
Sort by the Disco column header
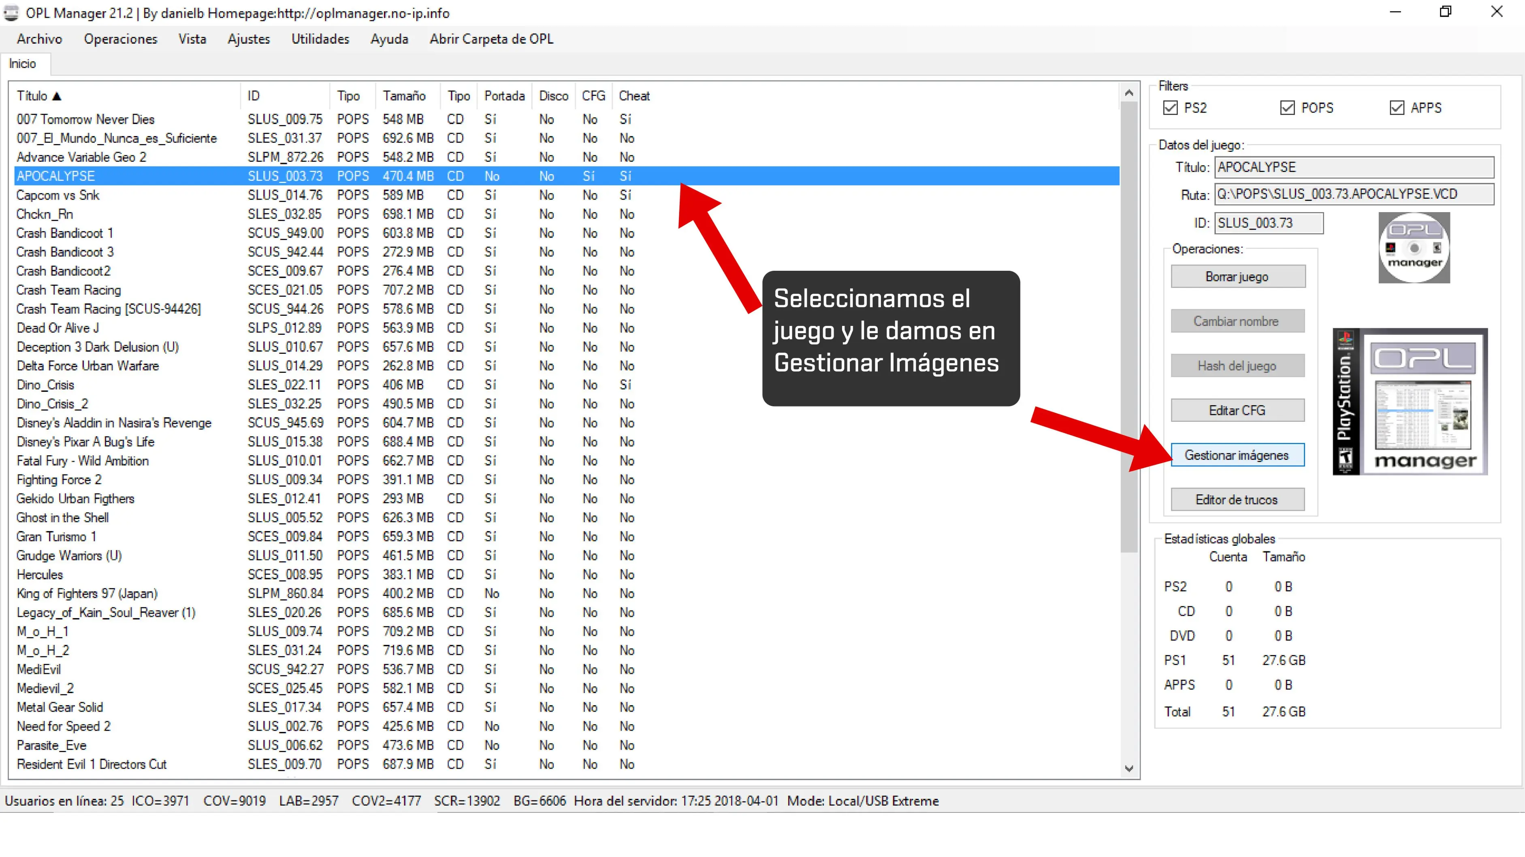click(x=554, y=96)
